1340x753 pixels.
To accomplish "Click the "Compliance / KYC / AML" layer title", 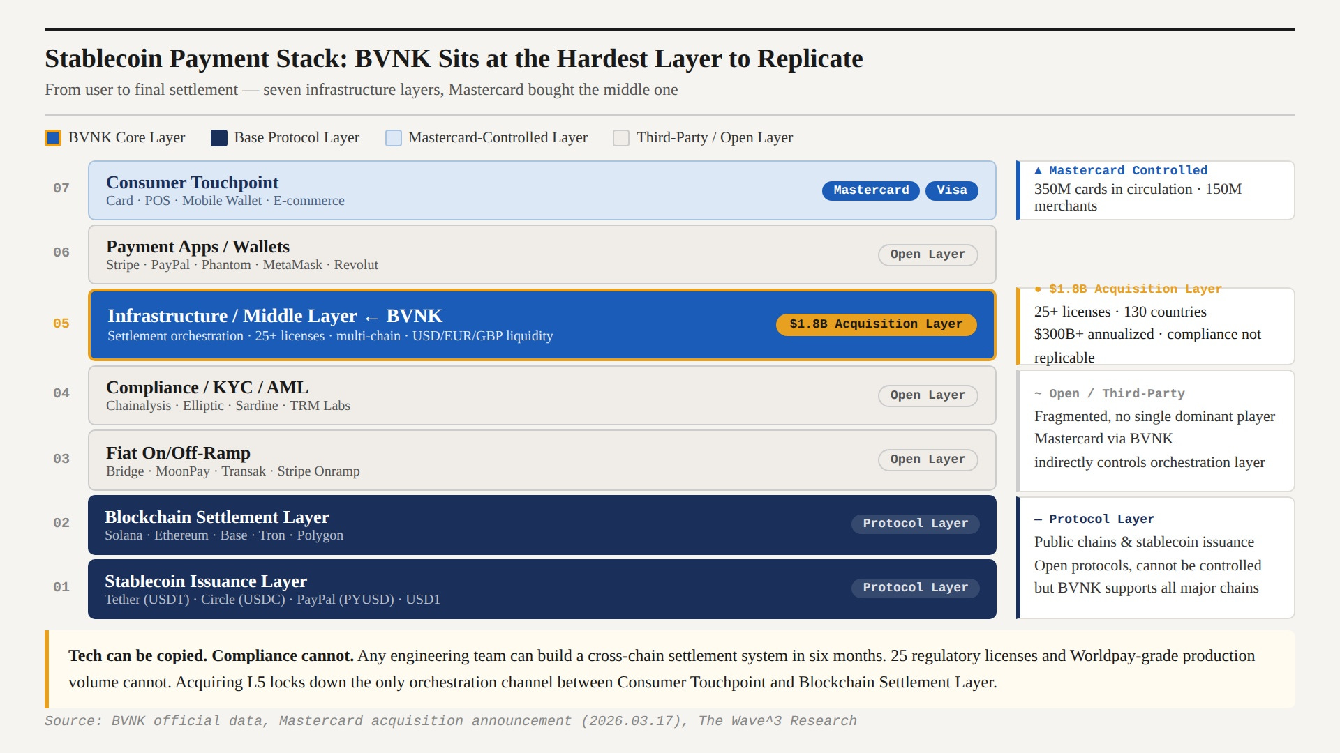I will pos(207,388).
